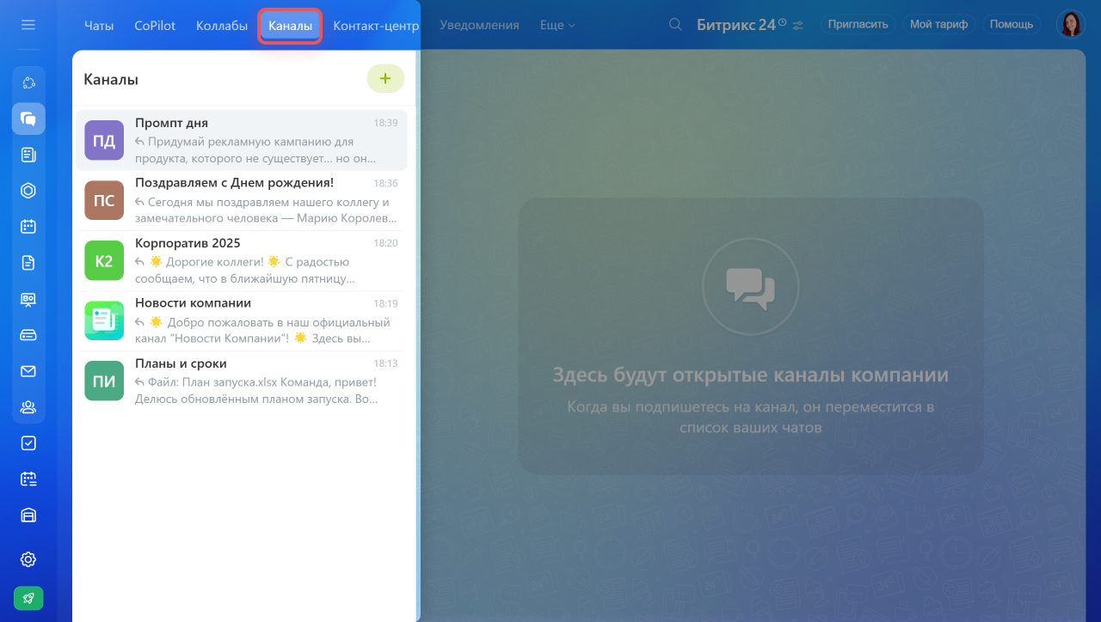This screenshot has height=622, width=1101.
Task: Open the settings gear in the left sidebar
Action: pyautogui.click(x=28, y=559)
